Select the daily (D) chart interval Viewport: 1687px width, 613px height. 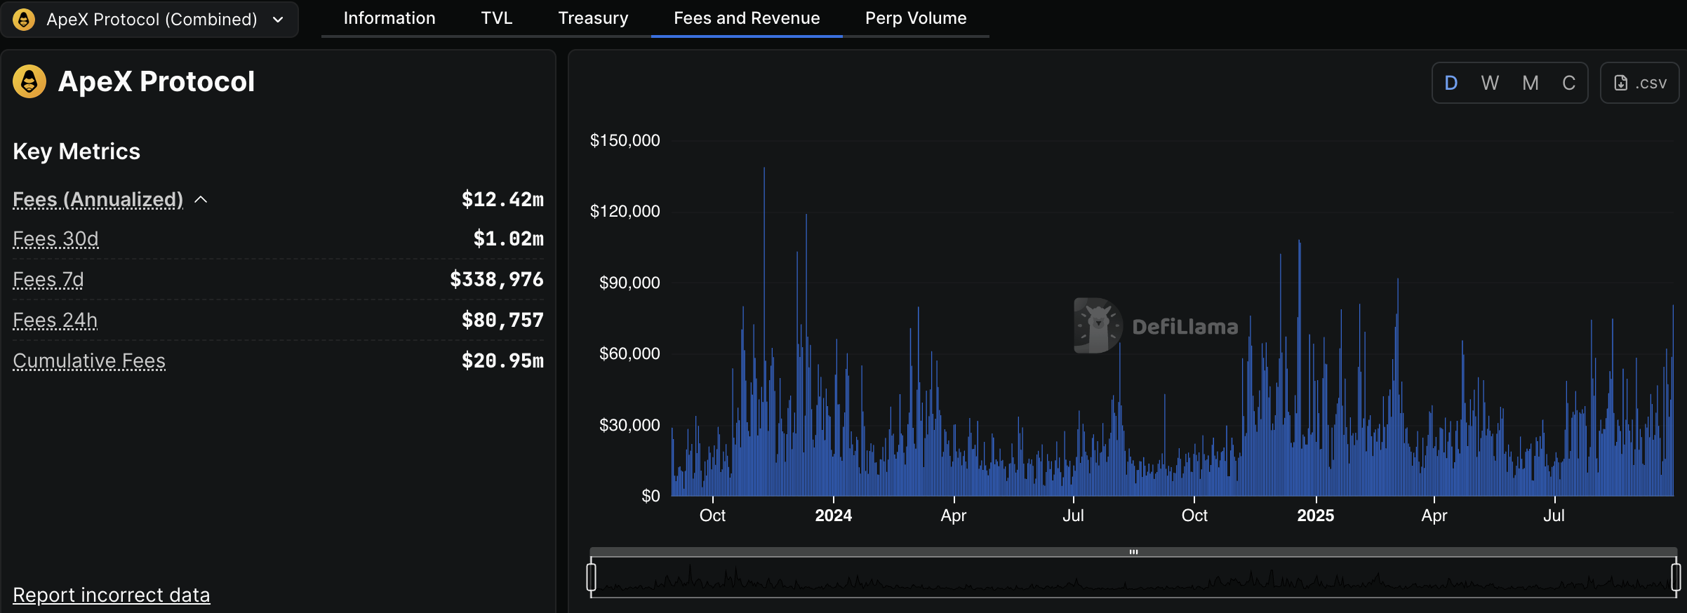click(x=1451, y=83)
